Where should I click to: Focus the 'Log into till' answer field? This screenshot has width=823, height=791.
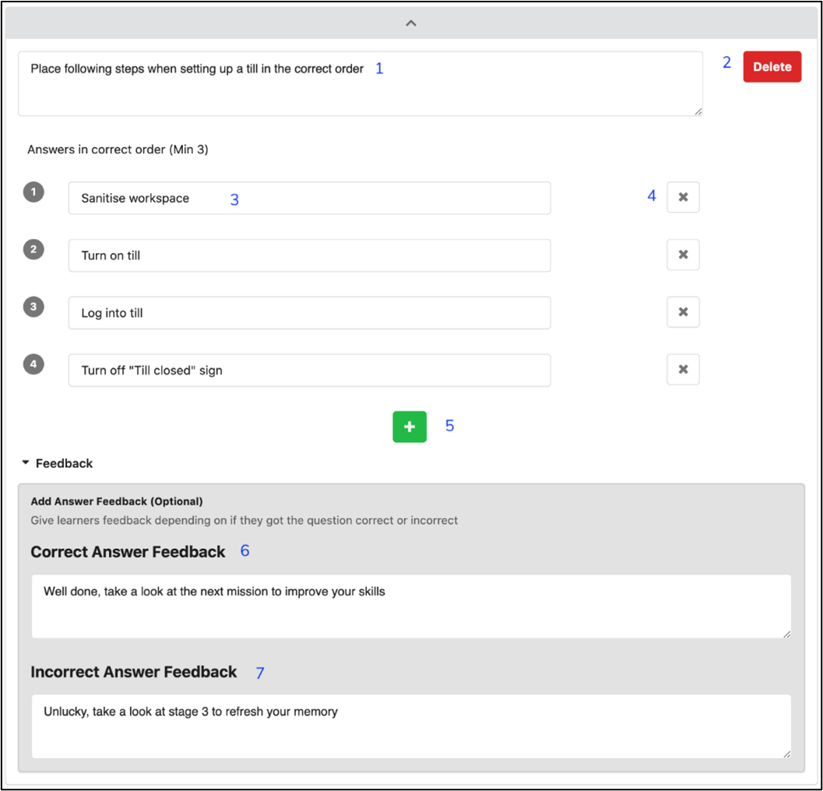tap(309, 313)
